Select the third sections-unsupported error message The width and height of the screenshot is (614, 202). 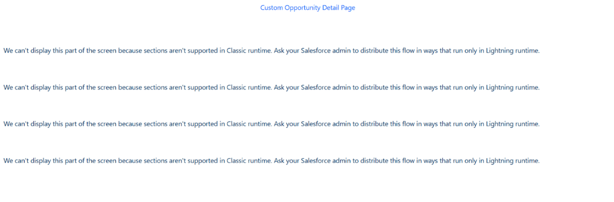coord(271,124)
